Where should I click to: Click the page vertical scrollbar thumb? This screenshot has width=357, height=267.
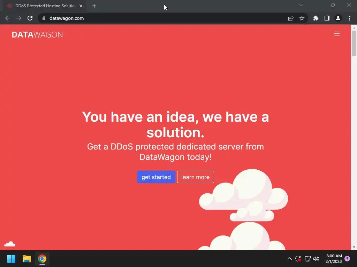(x=354, y=43)
